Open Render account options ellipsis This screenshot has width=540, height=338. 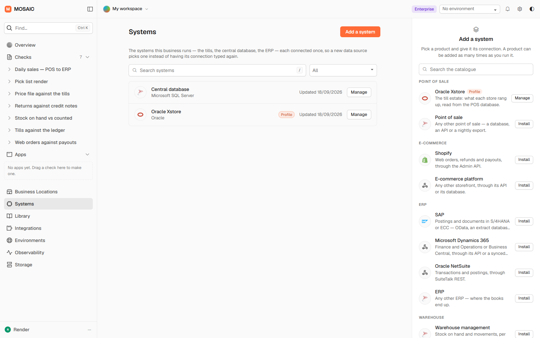[x=89, y=330]
